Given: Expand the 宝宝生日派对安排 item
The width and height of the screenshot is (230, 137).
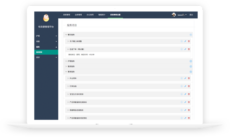Looking at the screenshot, I should [x=68, y=94].
